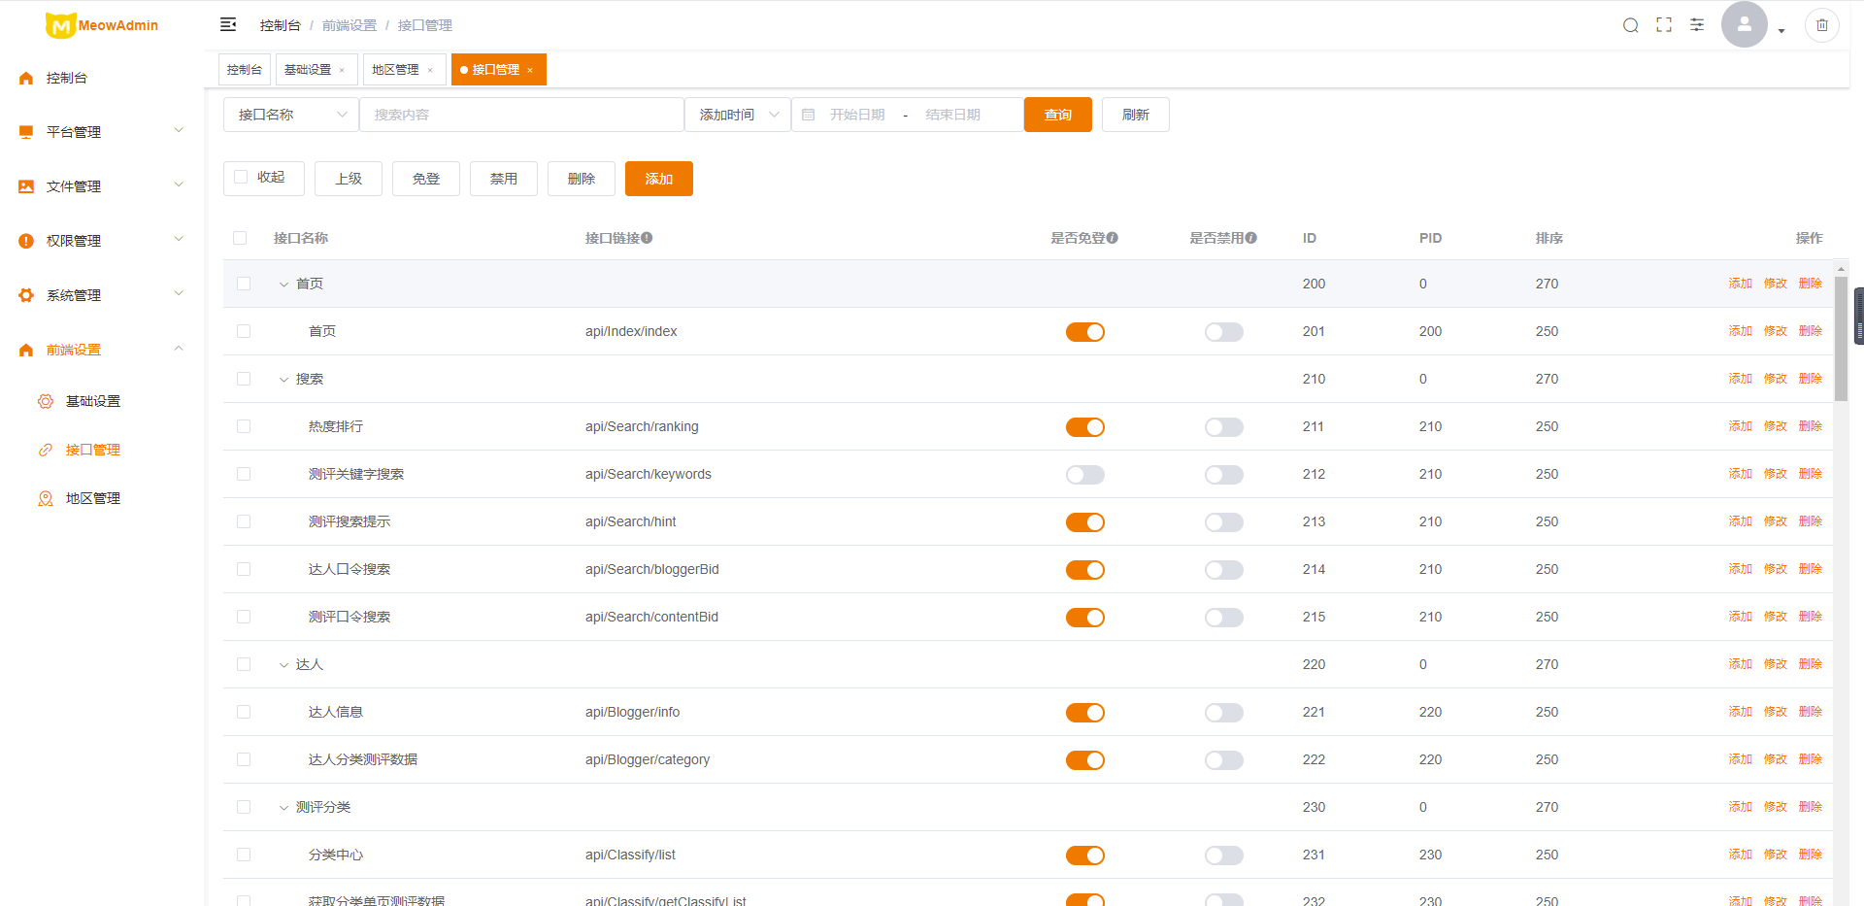
Task: Select all rows with header checkbox
Action: coord(240,238)
